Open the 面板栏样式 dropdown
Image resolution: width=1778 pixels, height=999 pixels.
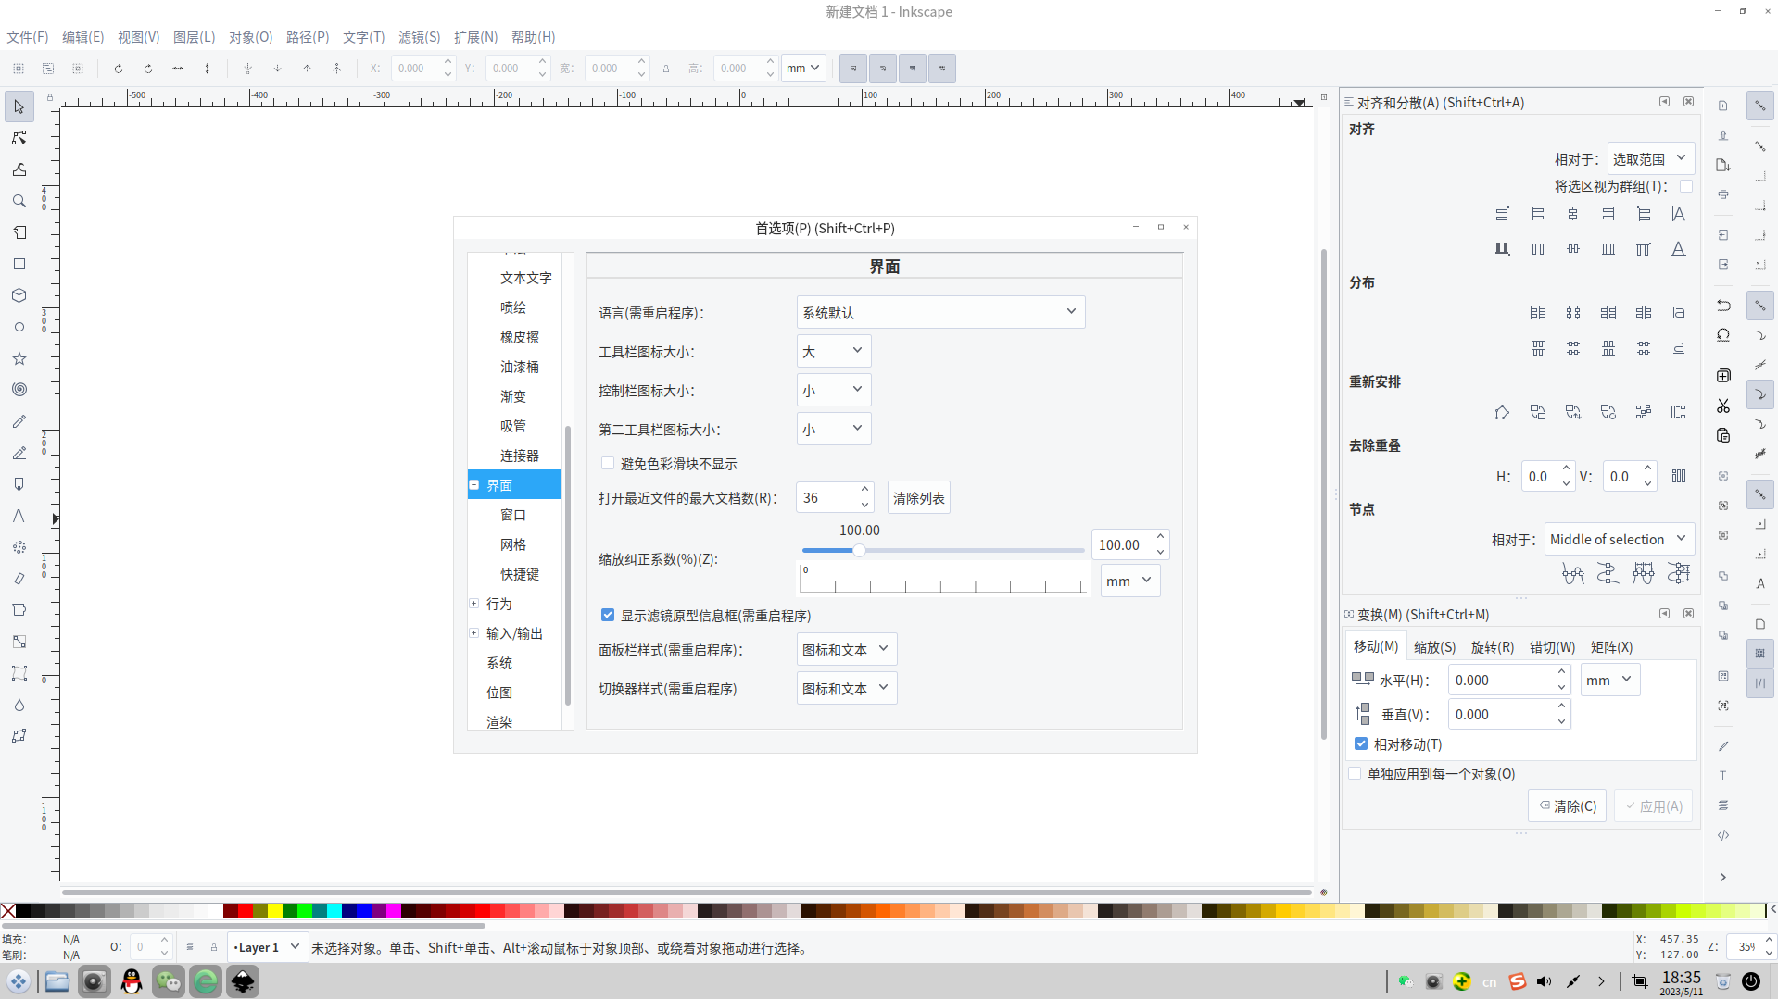tap(846, 649)
